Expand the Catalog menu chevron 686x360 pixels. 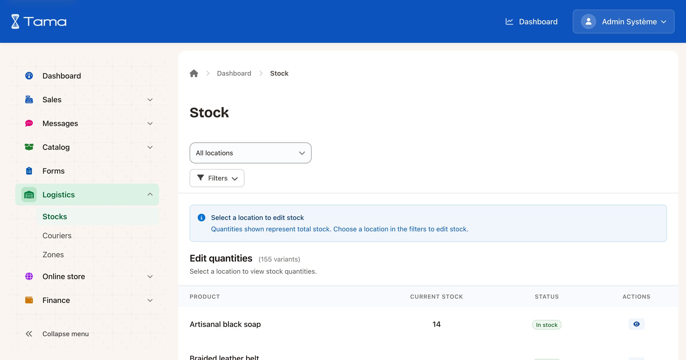[x=150, y=147]
